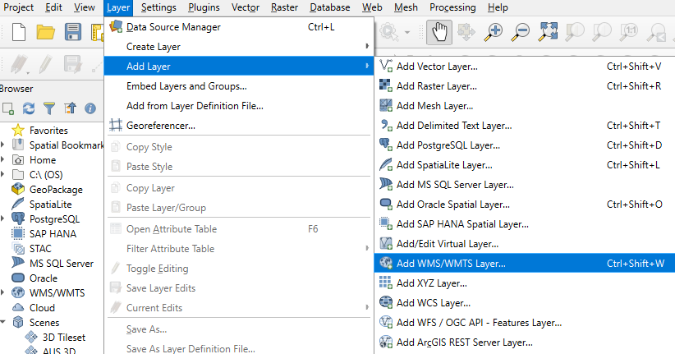Click the Zoom In magnifier tool

(494, 32)
